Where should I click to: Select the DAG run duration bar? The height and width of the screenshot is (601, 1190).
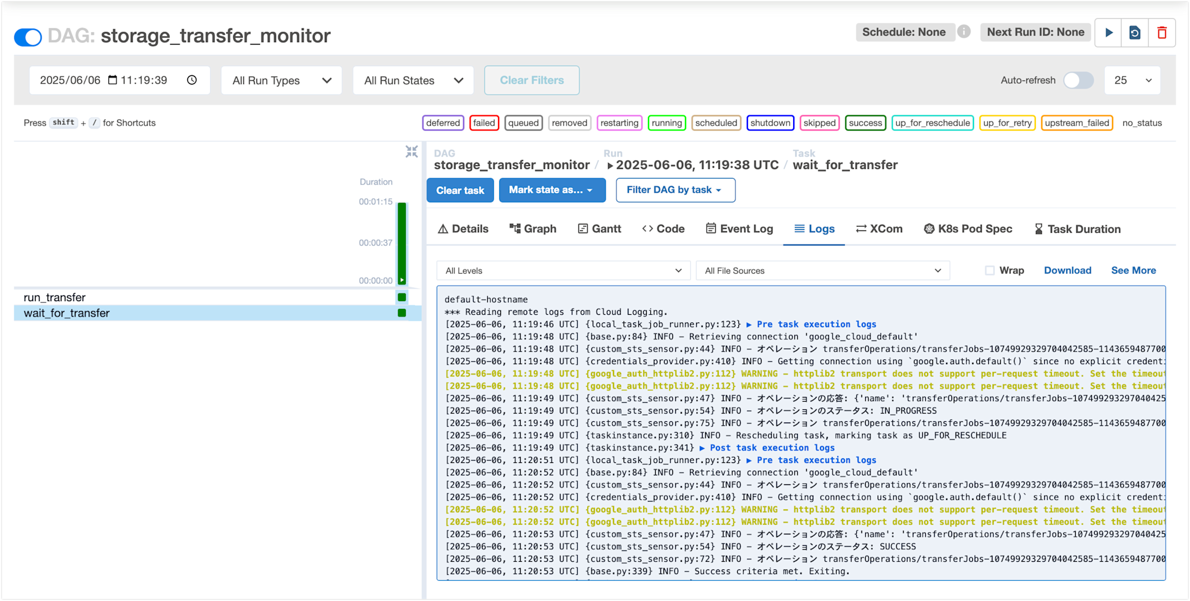(402, 243)
